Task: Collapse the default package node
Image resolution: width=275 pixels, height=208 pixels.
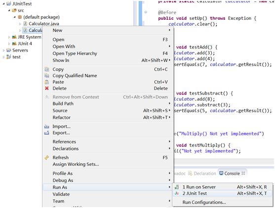Action: [15, 17]
